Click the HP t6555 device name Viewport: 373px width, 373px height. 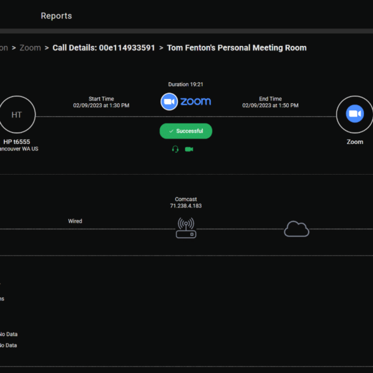tap(17, 142)
